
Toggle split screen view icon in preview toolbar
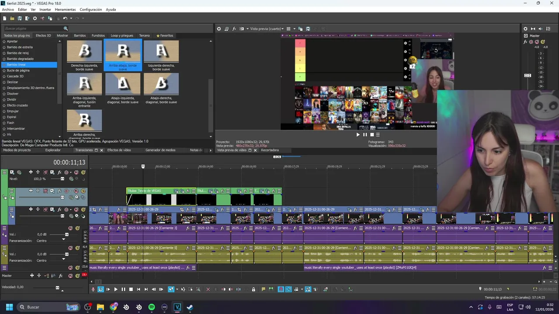point(242,29)
